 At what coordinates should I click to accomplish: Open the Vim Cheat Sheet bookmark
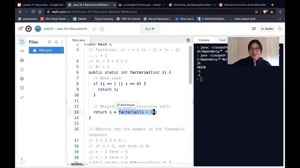tap(55, 19)
